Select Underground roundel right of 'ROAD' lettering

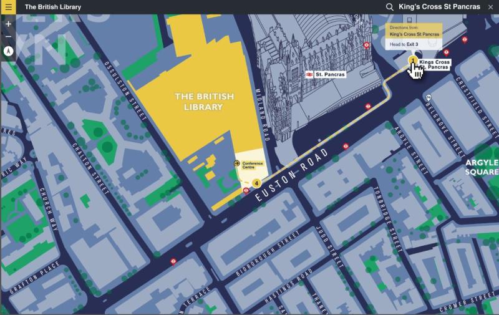click(346, 147)
